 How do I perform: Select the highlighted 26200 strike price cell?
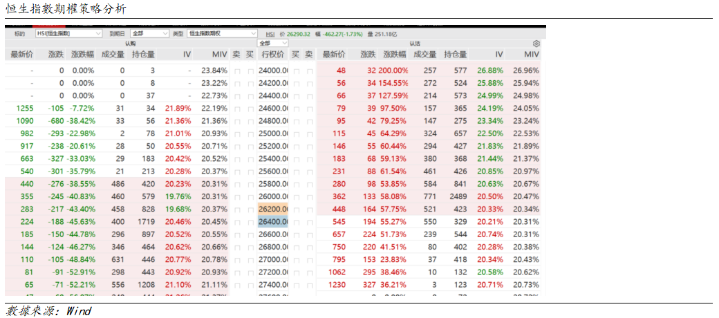click(x=272, y=209)
